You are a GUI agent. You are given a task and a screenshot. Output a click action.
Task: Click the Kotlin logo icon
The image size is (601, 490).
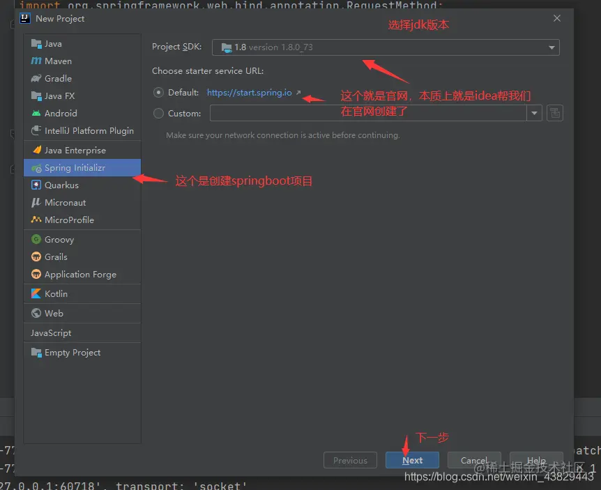(36, 294)
